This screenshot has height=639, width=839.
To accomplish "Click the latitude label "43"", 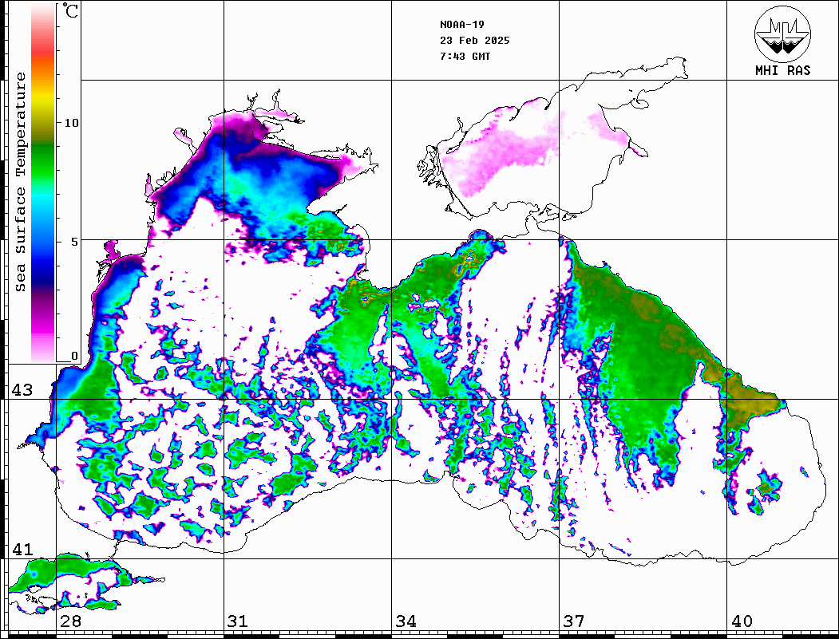I will point(22,390).
